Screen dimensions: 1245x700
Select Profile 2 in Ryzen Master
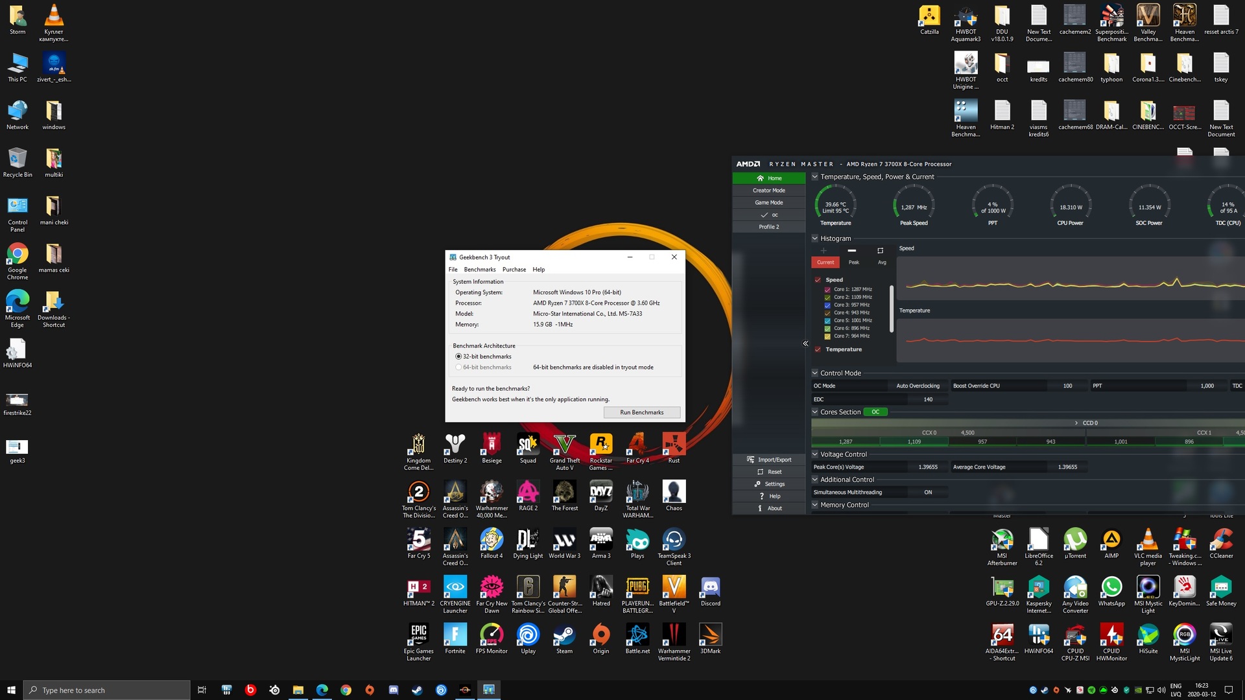769,227
